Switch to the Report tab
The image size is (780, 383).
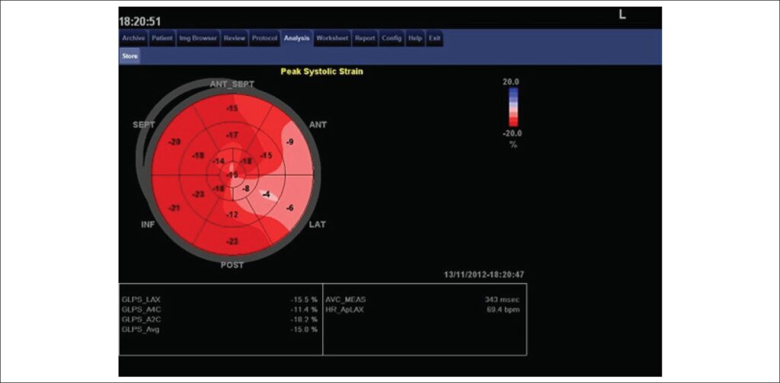pyautogui.click(x=365, y=38)
